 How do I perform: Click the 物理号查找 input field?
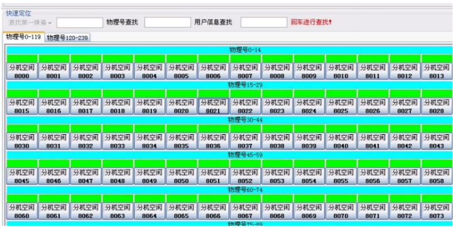click(168, 22)
